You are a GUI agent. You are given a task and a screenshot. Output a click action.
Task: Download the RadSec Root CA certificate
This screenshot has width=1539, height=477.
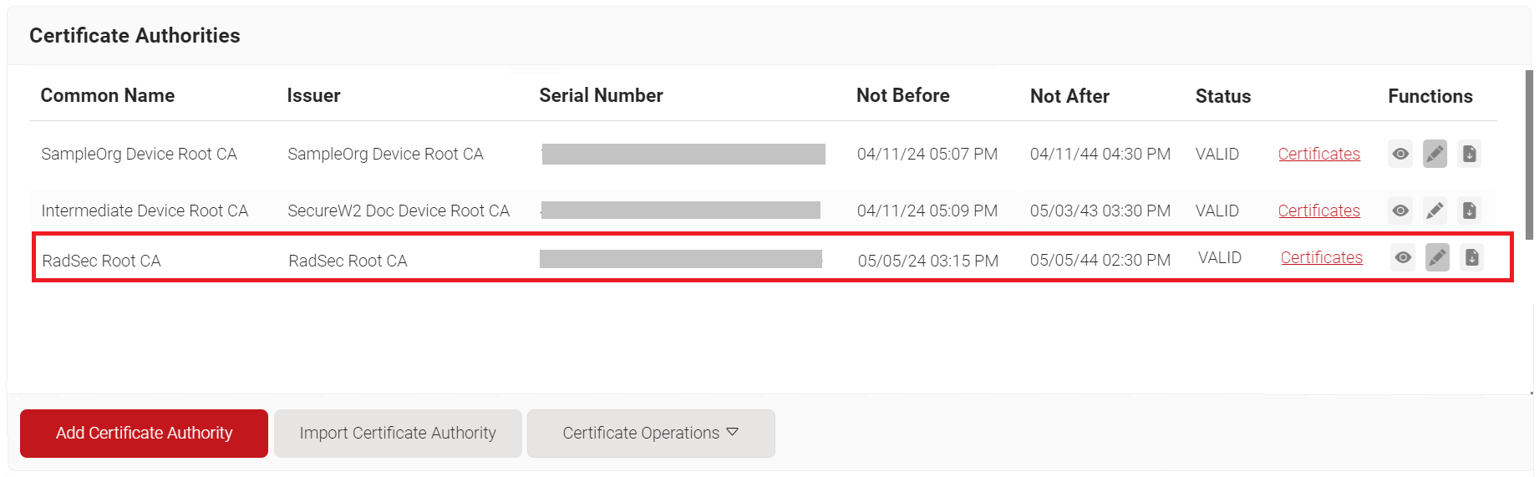1471,257
